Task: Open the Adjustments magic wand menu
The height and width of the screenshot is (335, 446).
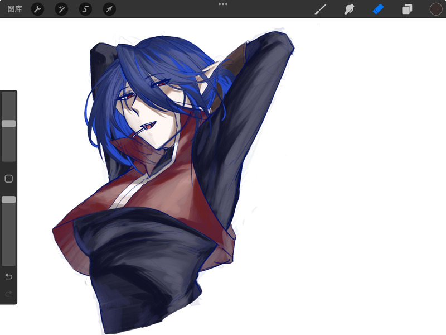Action: (61, 9)
